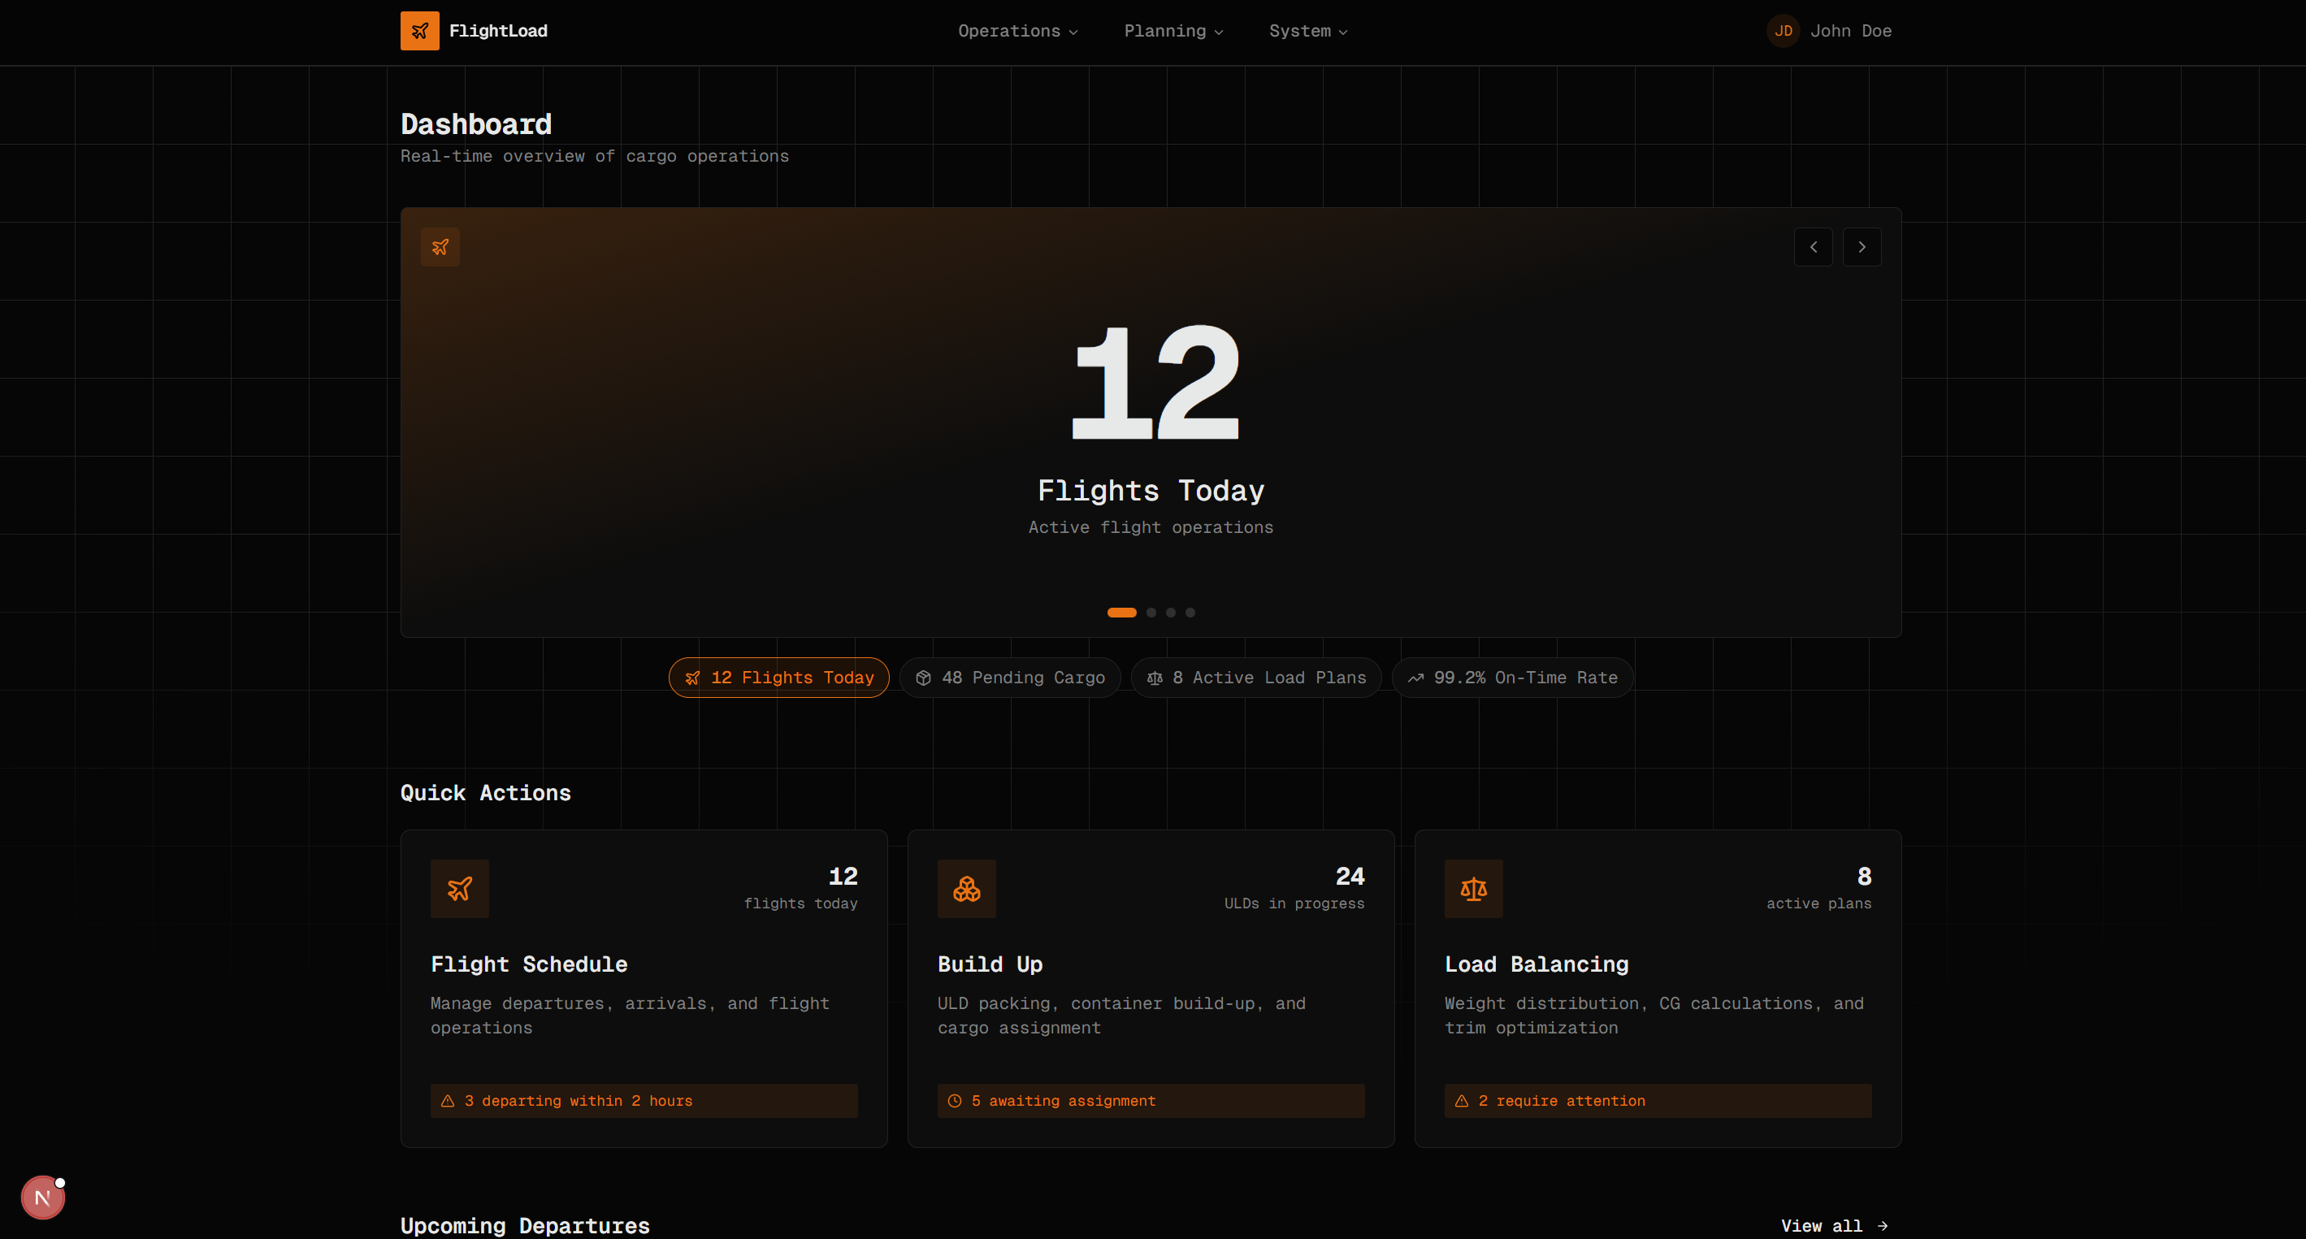Viewport: 2306px width, 1239px height.
Task: Click the JD user avatar
Action: (1783, 30)
